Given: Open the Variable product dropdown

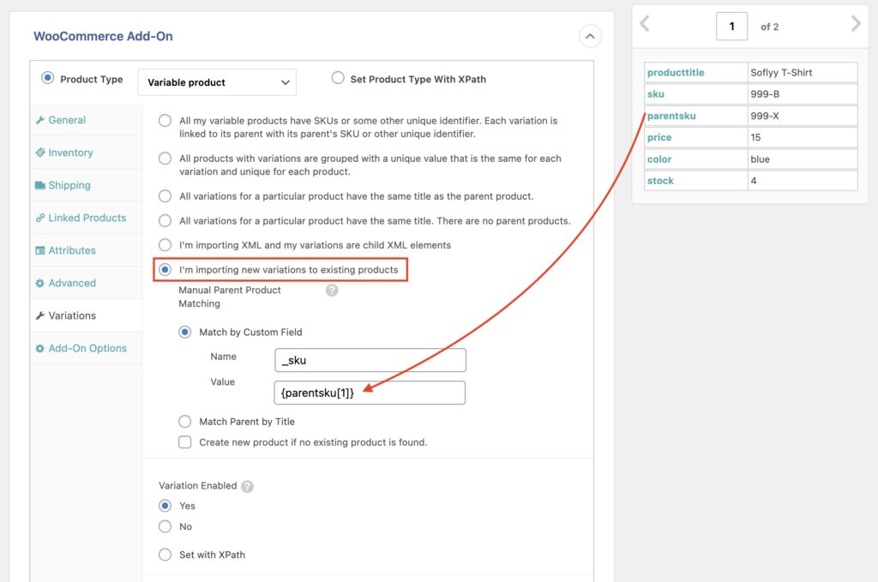Looking at the screenshot, I should 217,82.
